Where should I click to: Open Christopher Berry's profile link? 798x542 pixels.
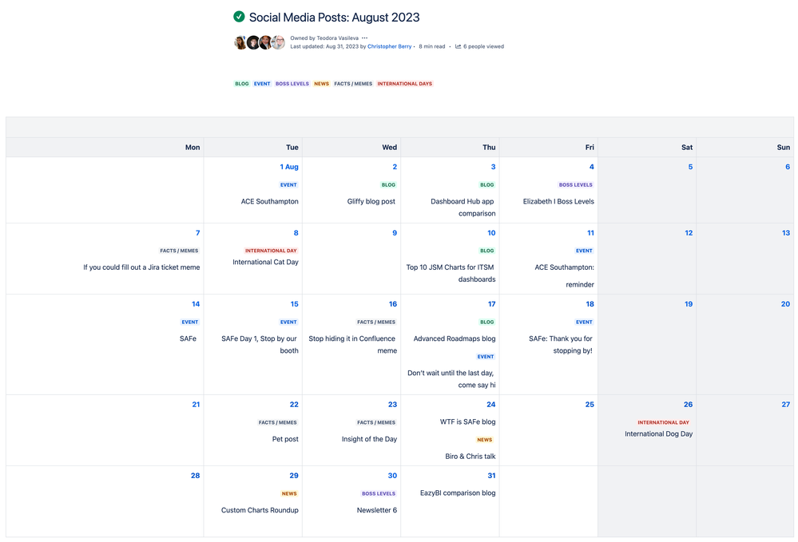click(x=389, y=46)
